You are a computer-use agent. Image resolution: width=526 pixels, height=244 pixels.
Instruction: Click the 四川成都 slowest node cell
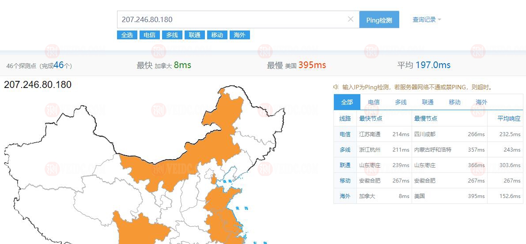(x=425, y=134)
